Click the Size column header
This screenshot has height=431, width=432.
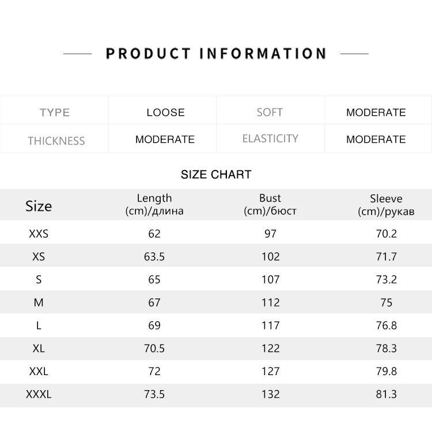pyautogui.click(x=39, y=206)
